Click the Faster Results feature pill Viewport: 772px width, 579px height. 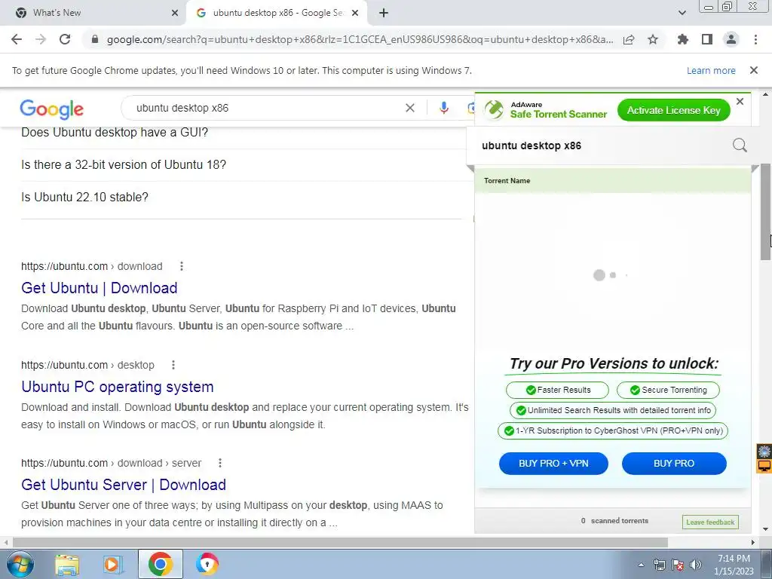coord(557,390)
